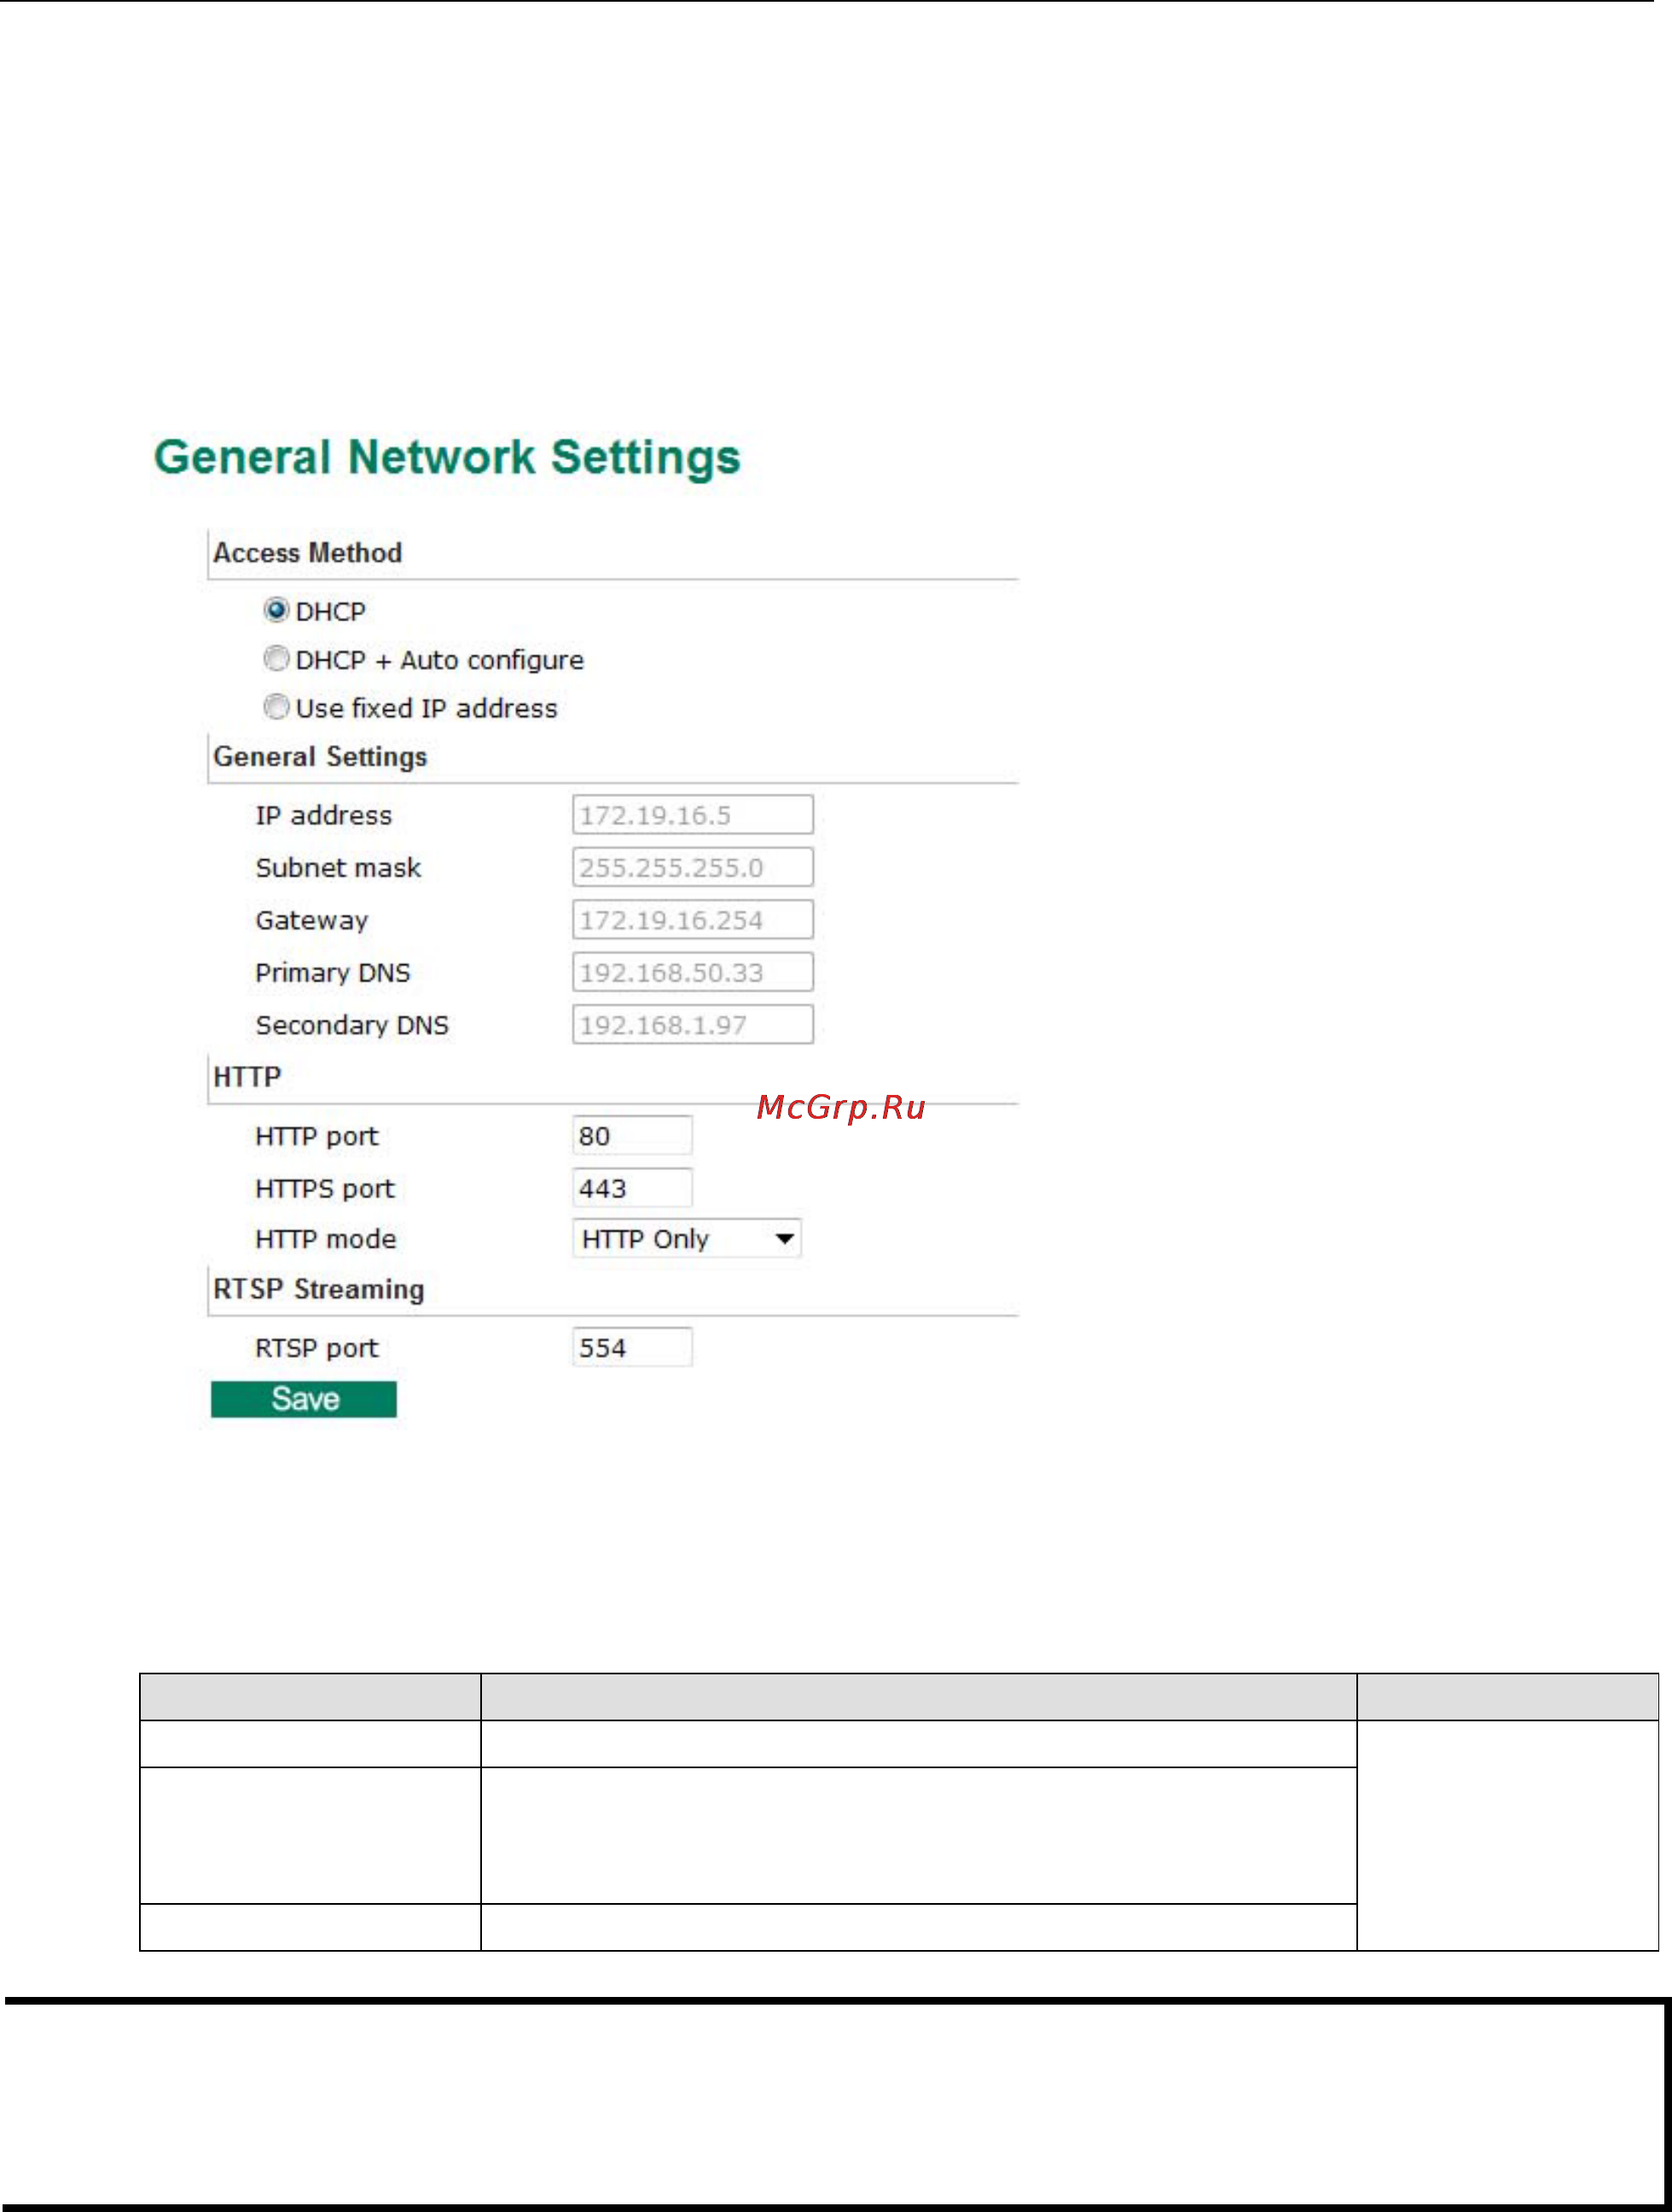Click the Secondary DNS input field

[x=693, y=1025]
